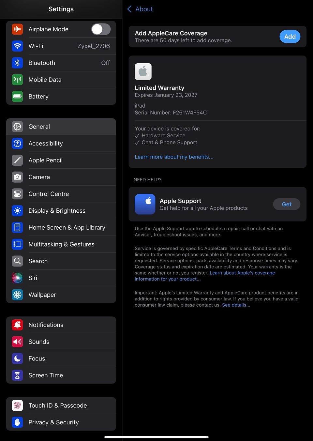
Task: Open Privacy & Security row
Action: [61, 422]
